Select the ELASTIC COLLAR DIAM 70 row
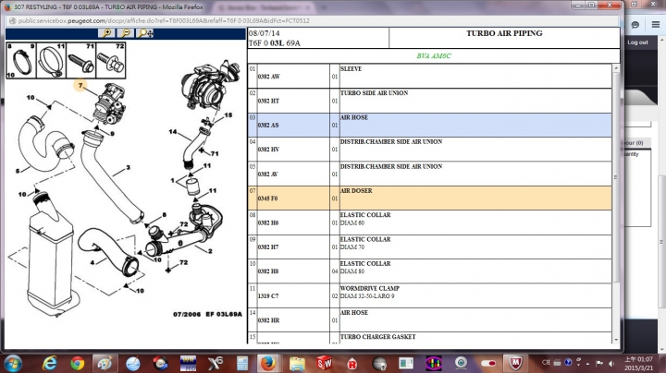Image resolution: width=666 pixels, height=373 pixels. coord(430,247)
